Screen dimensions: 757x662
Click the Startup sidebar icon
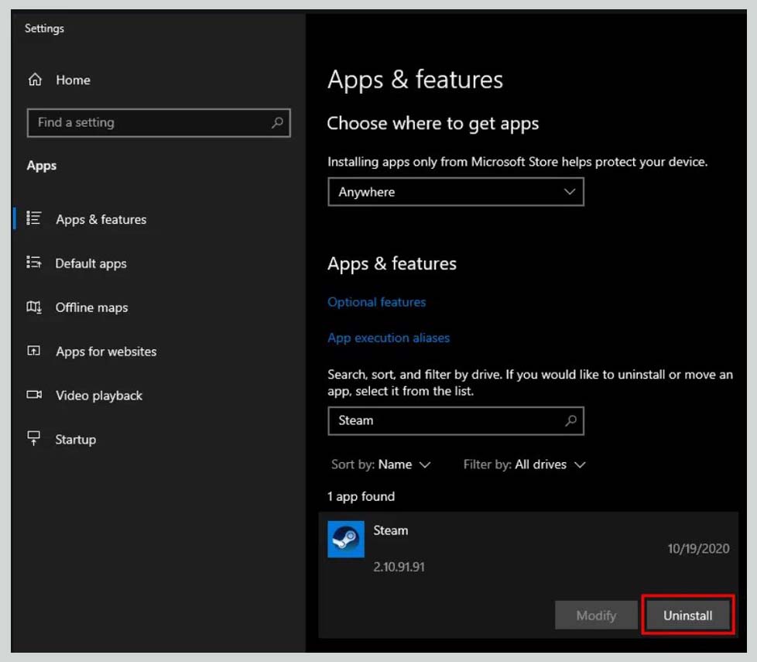point(34,439)
